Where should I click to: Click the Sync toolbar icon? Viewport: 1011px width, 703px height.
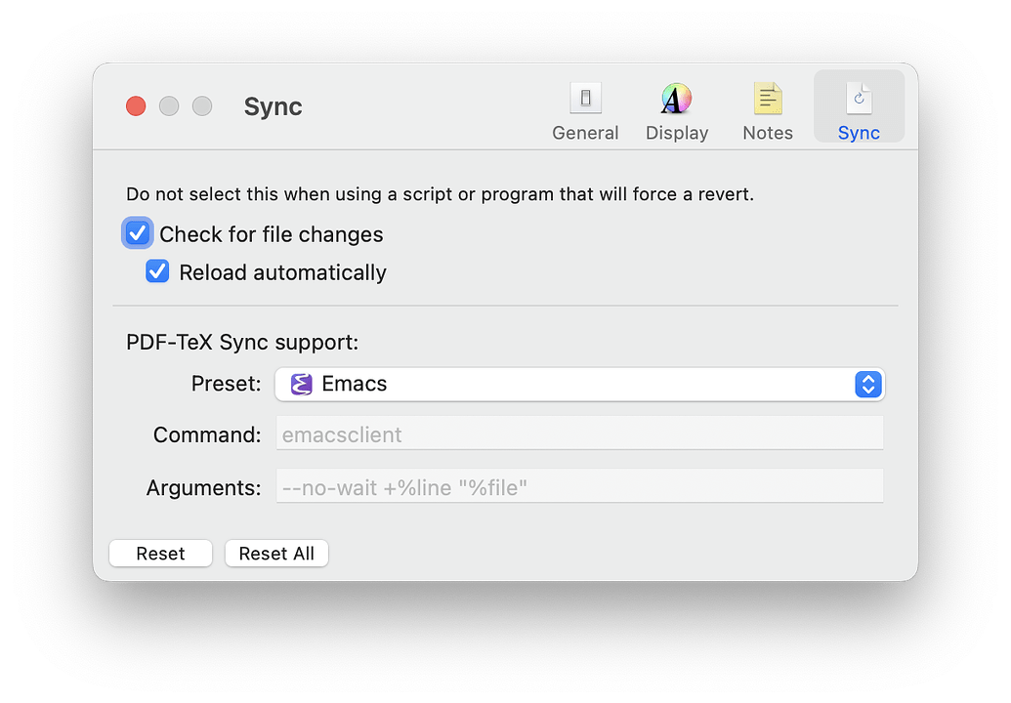coord(859,107)
